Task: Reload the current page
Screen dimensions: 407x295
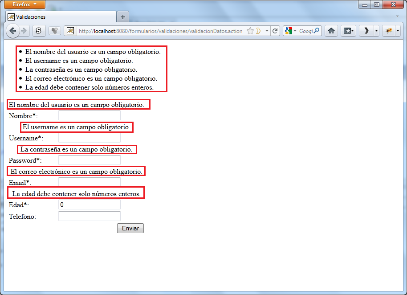Action: tap(275, 31)
